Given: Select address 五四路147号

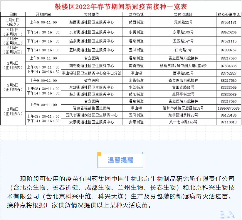Looking at the screenshot, I should [183, 41].
